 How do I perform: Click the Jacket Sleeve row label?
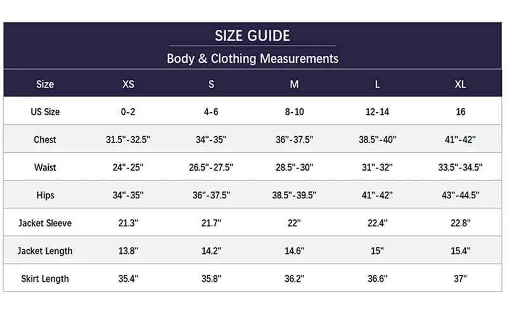click(45, 223)
